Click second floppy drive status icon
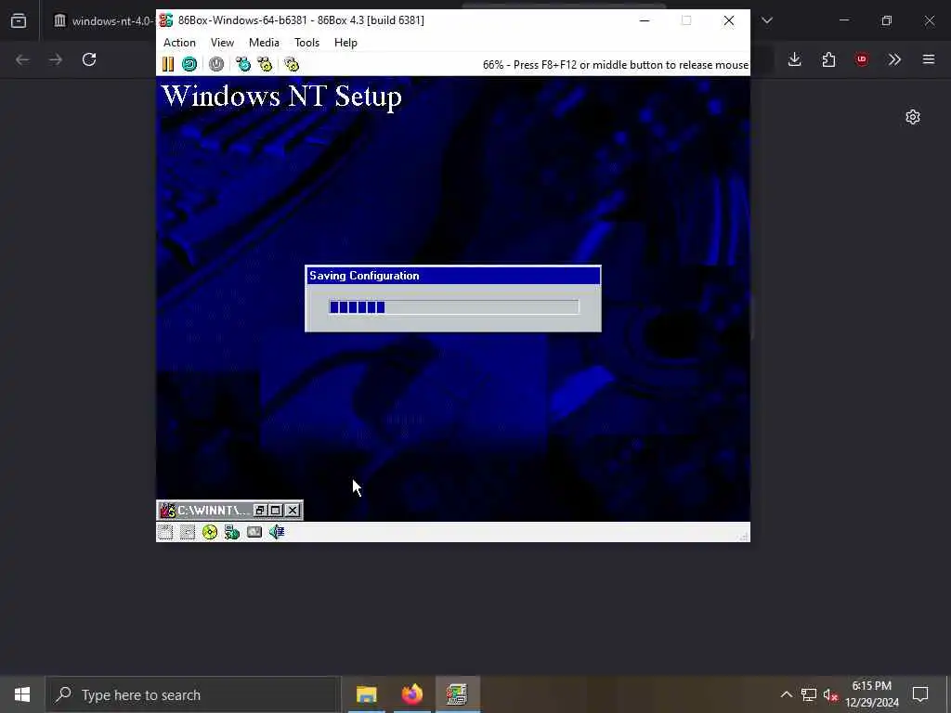Viewport: 951px width, 713px height. tap(188, 532)
